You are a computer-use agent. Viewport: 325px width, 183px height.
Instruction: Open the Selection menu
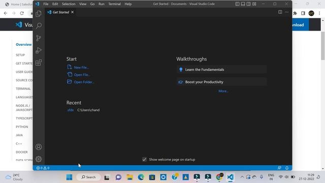click(x=69, y=4)
